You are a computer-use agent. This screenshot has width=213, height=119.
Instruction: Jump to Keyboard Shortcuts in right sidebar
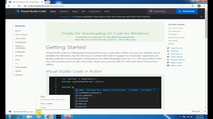point(176,37)
